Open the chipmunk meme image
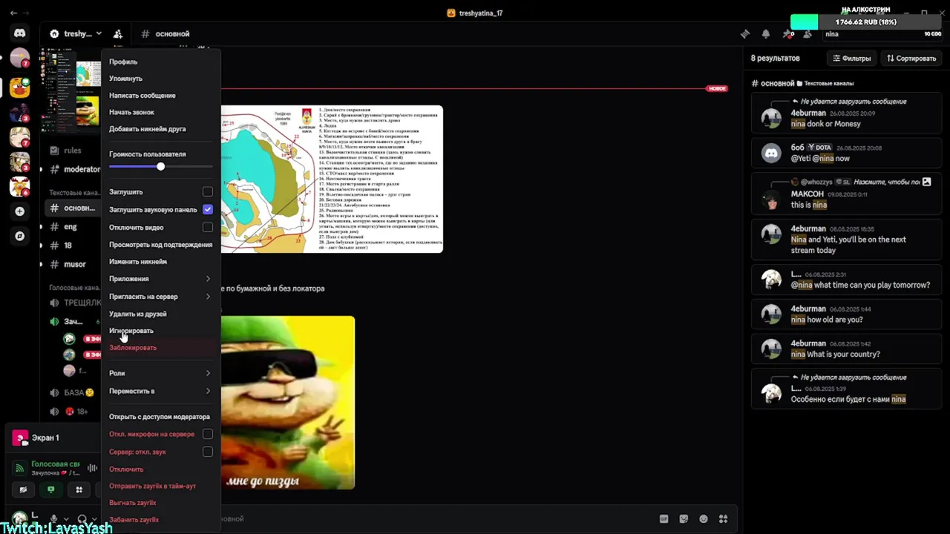This screenshot has height=534, width=950. (288, 403)
